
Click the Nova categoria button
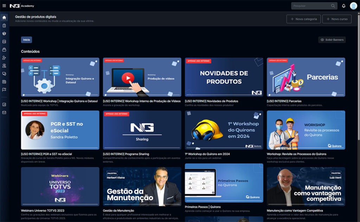tap(303, 19)
